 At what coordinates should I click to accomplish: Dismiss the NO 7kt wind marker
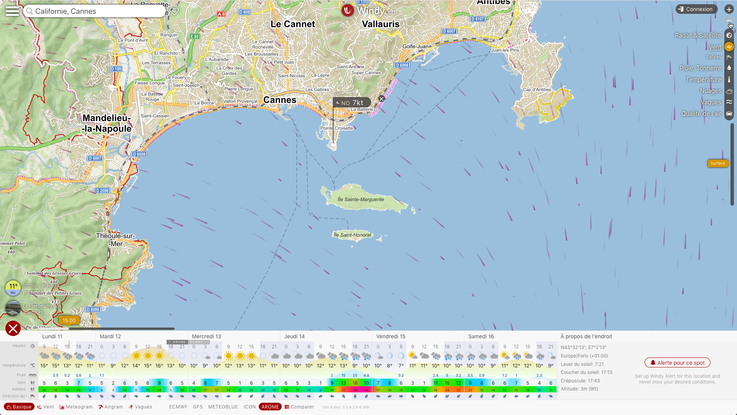[x=381, y=99]
